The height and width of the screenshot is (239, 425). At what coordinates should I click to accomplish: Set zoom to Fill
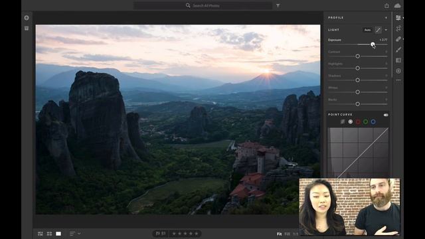(288, 234)
